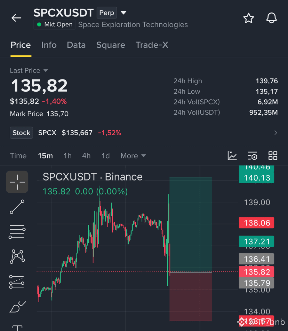Select the 1h interval

click(67, 156)
